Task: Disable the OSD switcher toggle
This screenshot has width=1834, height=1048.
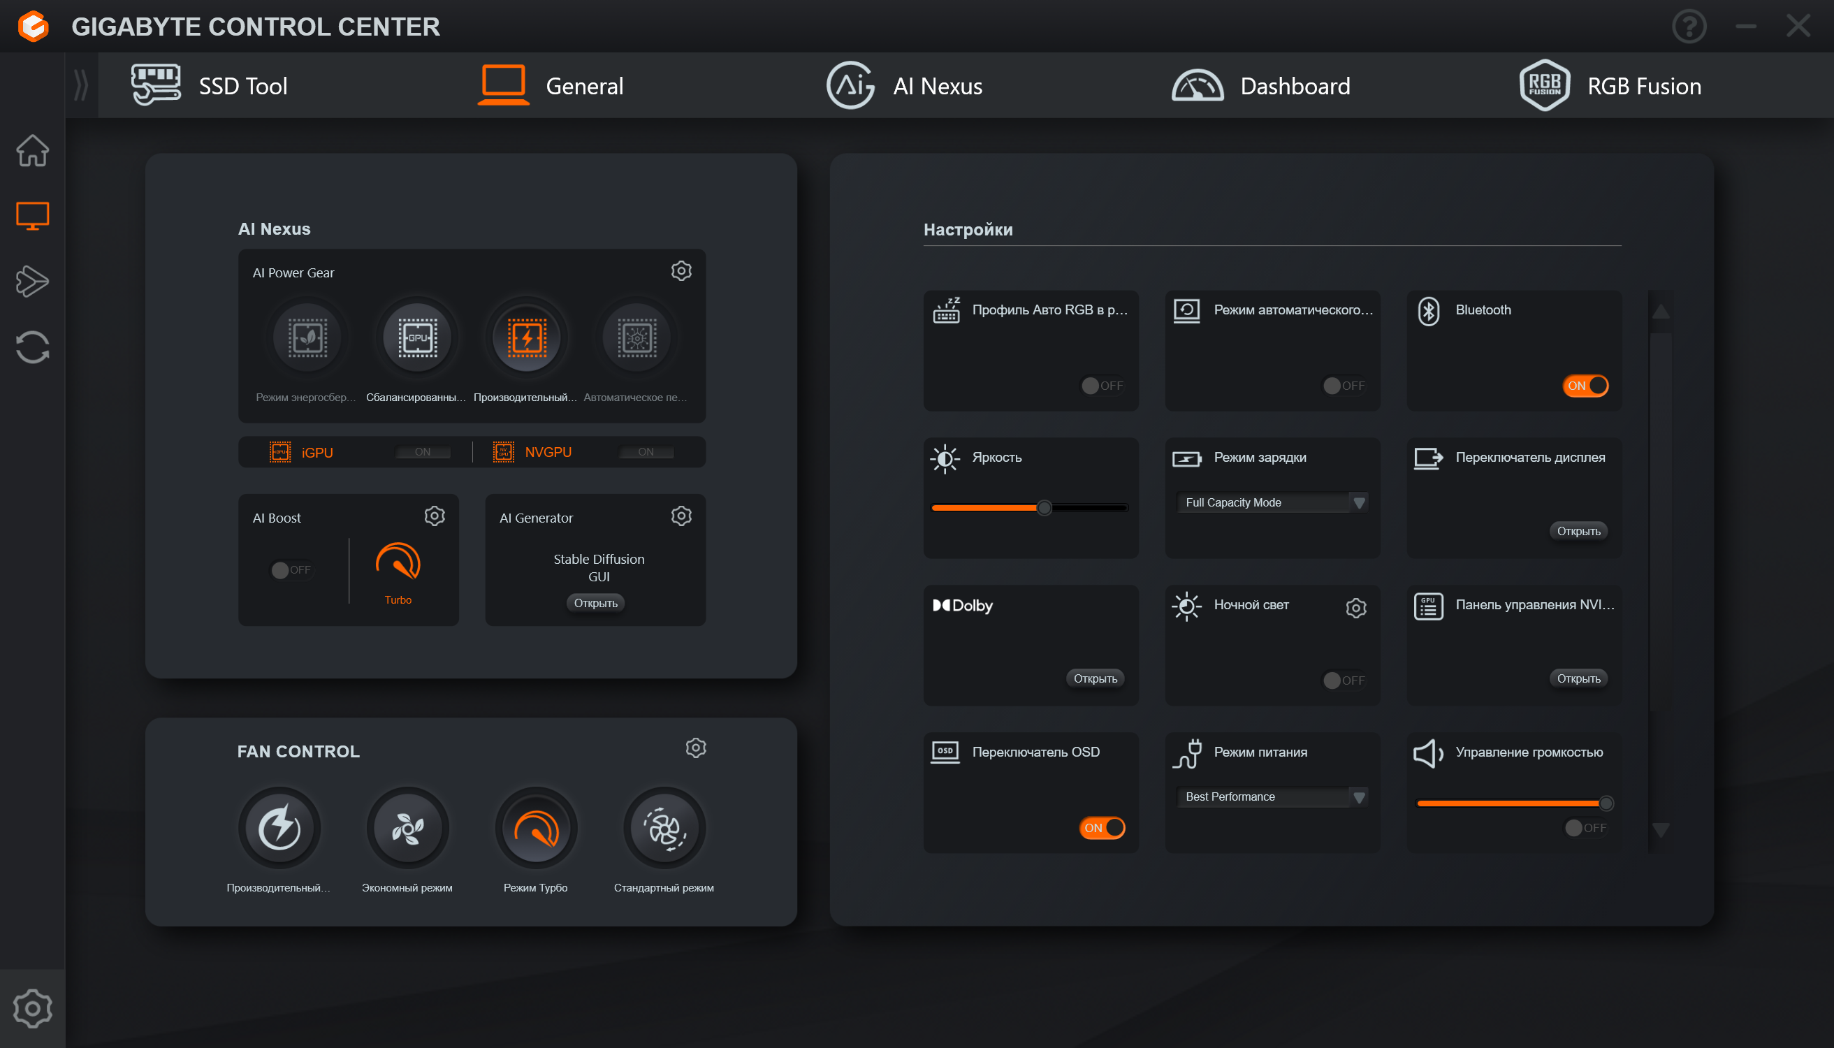Action: click(x=1101, y=828)
